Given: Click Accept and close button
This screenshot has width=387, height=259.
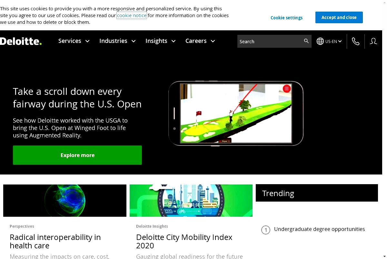Looking at the screenshot, I should [x=339, y=17].
